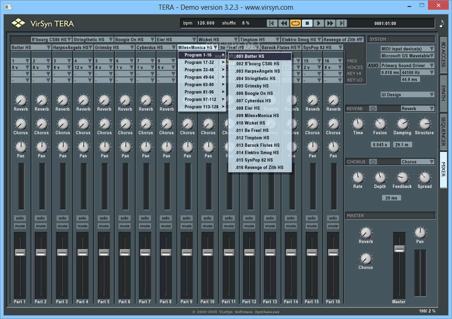452x319 pixels.
Task: Click the Part 1 Reverb send knob
Action: click(21, 100)
